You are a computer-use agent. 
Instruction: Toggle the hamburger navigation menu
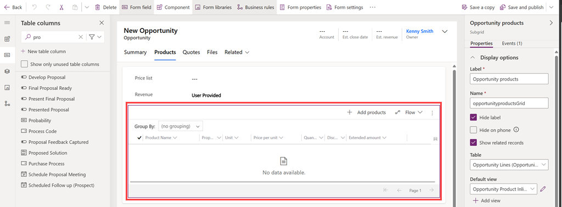[x=7, y=23]
